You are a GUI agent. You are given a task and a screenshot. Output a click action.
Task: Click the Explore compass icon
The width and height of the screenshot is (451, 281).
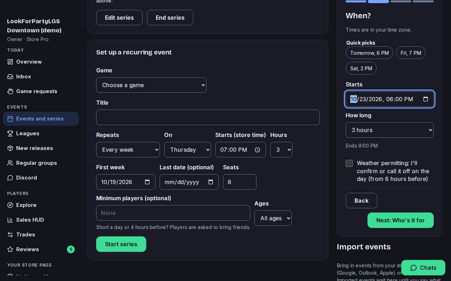tap(10, 205)
